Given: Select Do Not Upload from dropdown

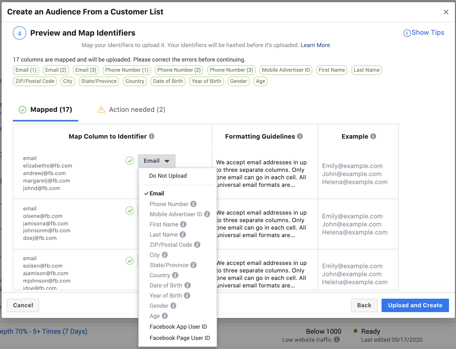Looking at the screenshot, I should tap(168, 176).
